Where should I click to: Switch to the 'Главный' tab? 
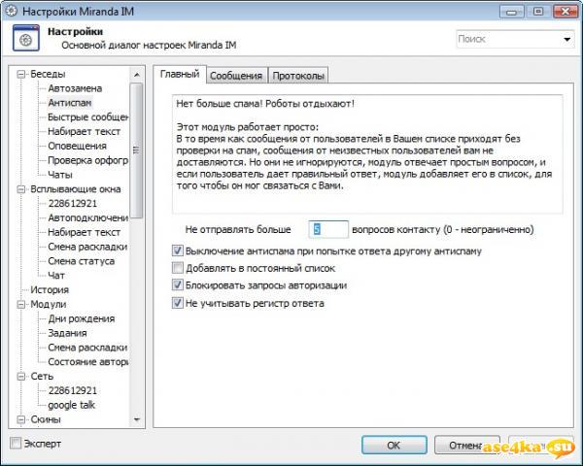[180, 74]
